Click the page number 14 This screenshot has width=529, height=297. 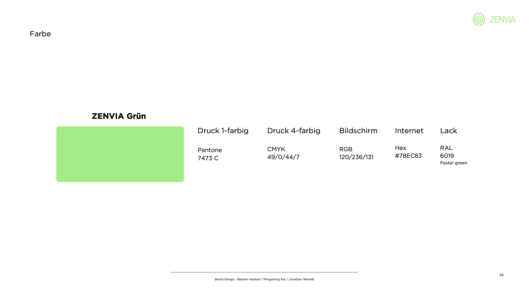coord(501,275)
